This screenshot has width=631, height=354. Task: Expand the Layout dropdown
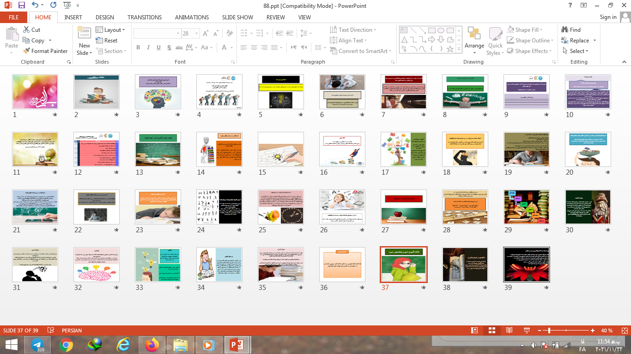tap(111, 30)
